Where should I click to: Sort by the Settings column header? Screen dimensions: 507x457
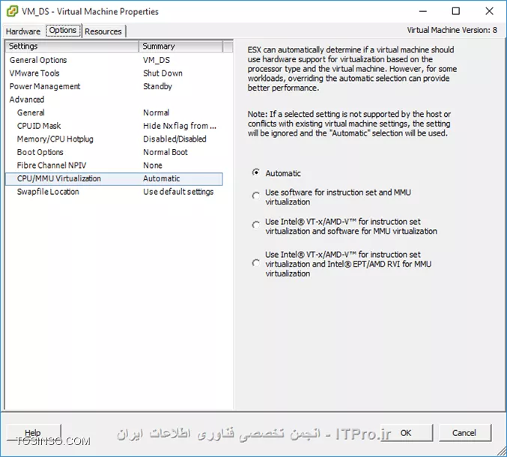(72, 46)
